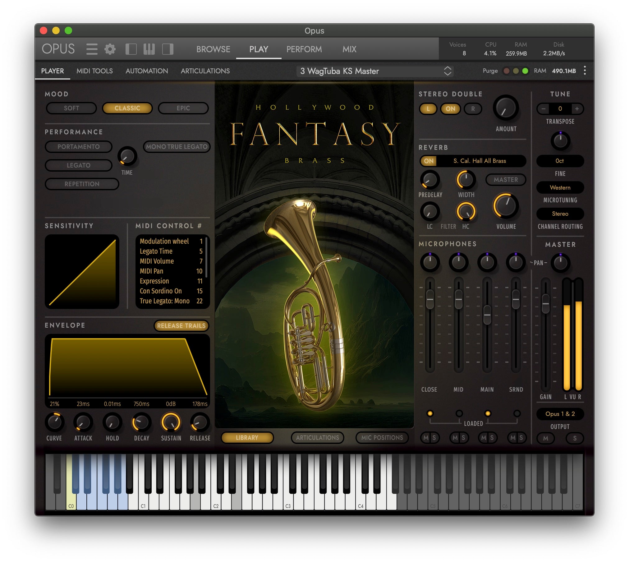Image resolution: width=629 pixels, height=562 pixels.
Task: Enable the Stereo Double right channel (R)
Action: coord(472,109)
